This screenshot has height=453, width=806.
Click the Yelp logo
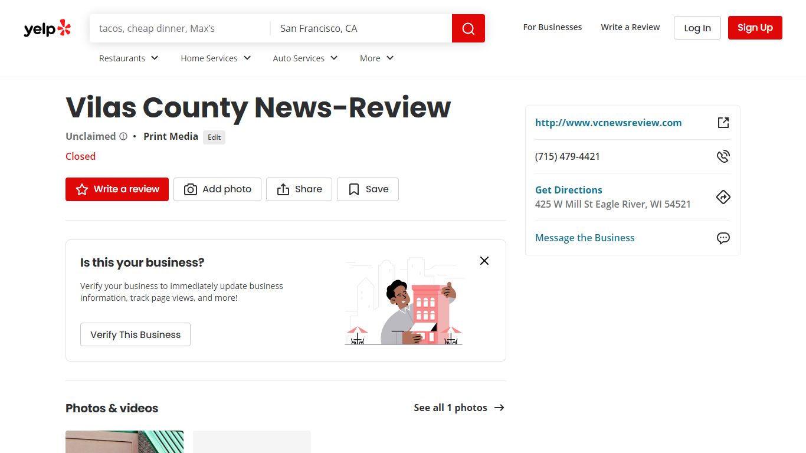[47, 28]
